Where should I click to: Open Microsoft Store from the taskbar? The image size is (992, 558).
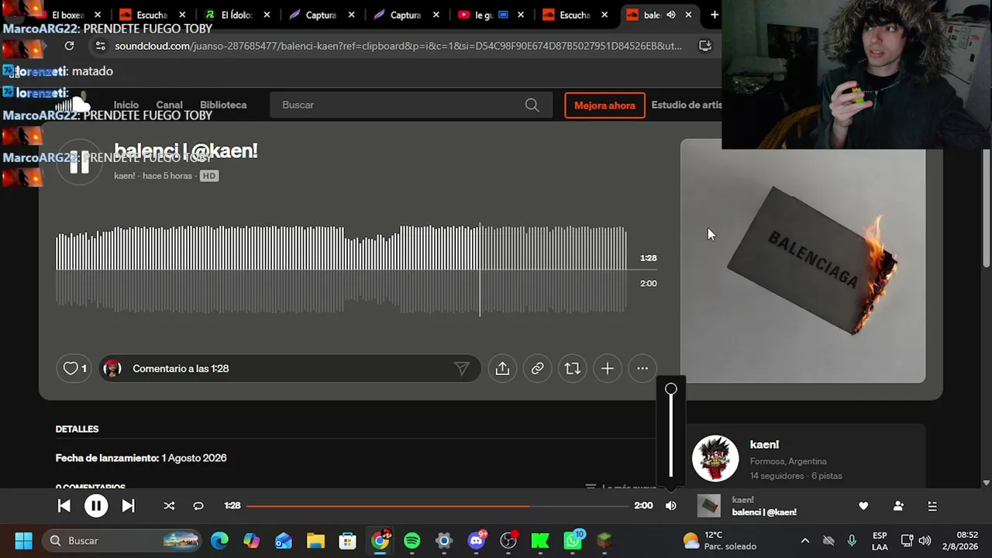[x=347, y=541]
